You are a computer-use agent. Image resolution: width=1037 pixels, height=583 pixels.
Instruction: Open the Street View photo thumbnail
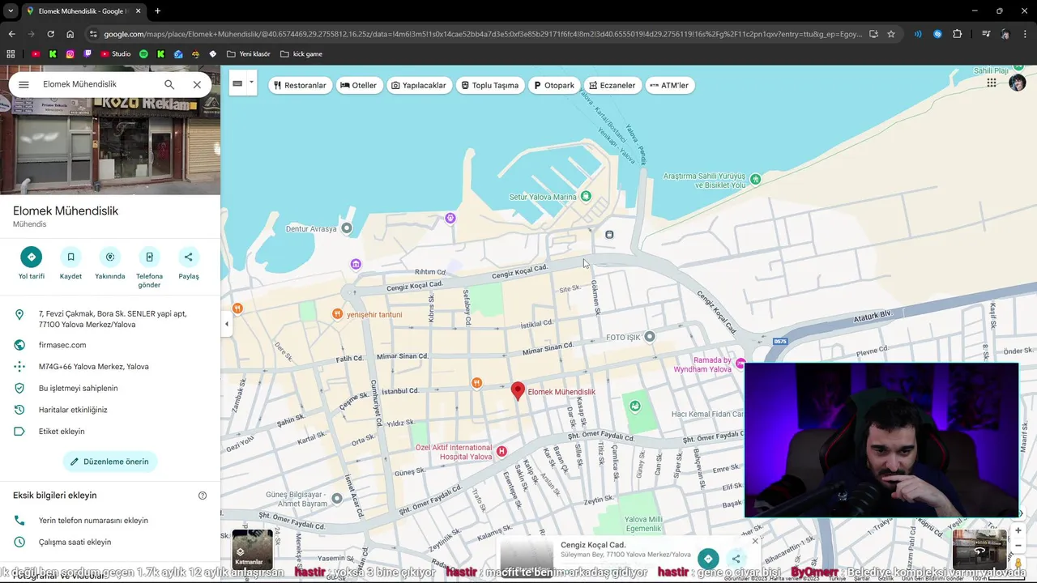tap(979, 550)
